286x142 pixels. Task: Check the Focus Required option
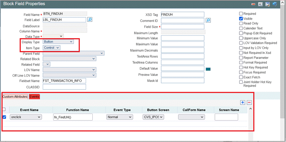click(241, 72)
